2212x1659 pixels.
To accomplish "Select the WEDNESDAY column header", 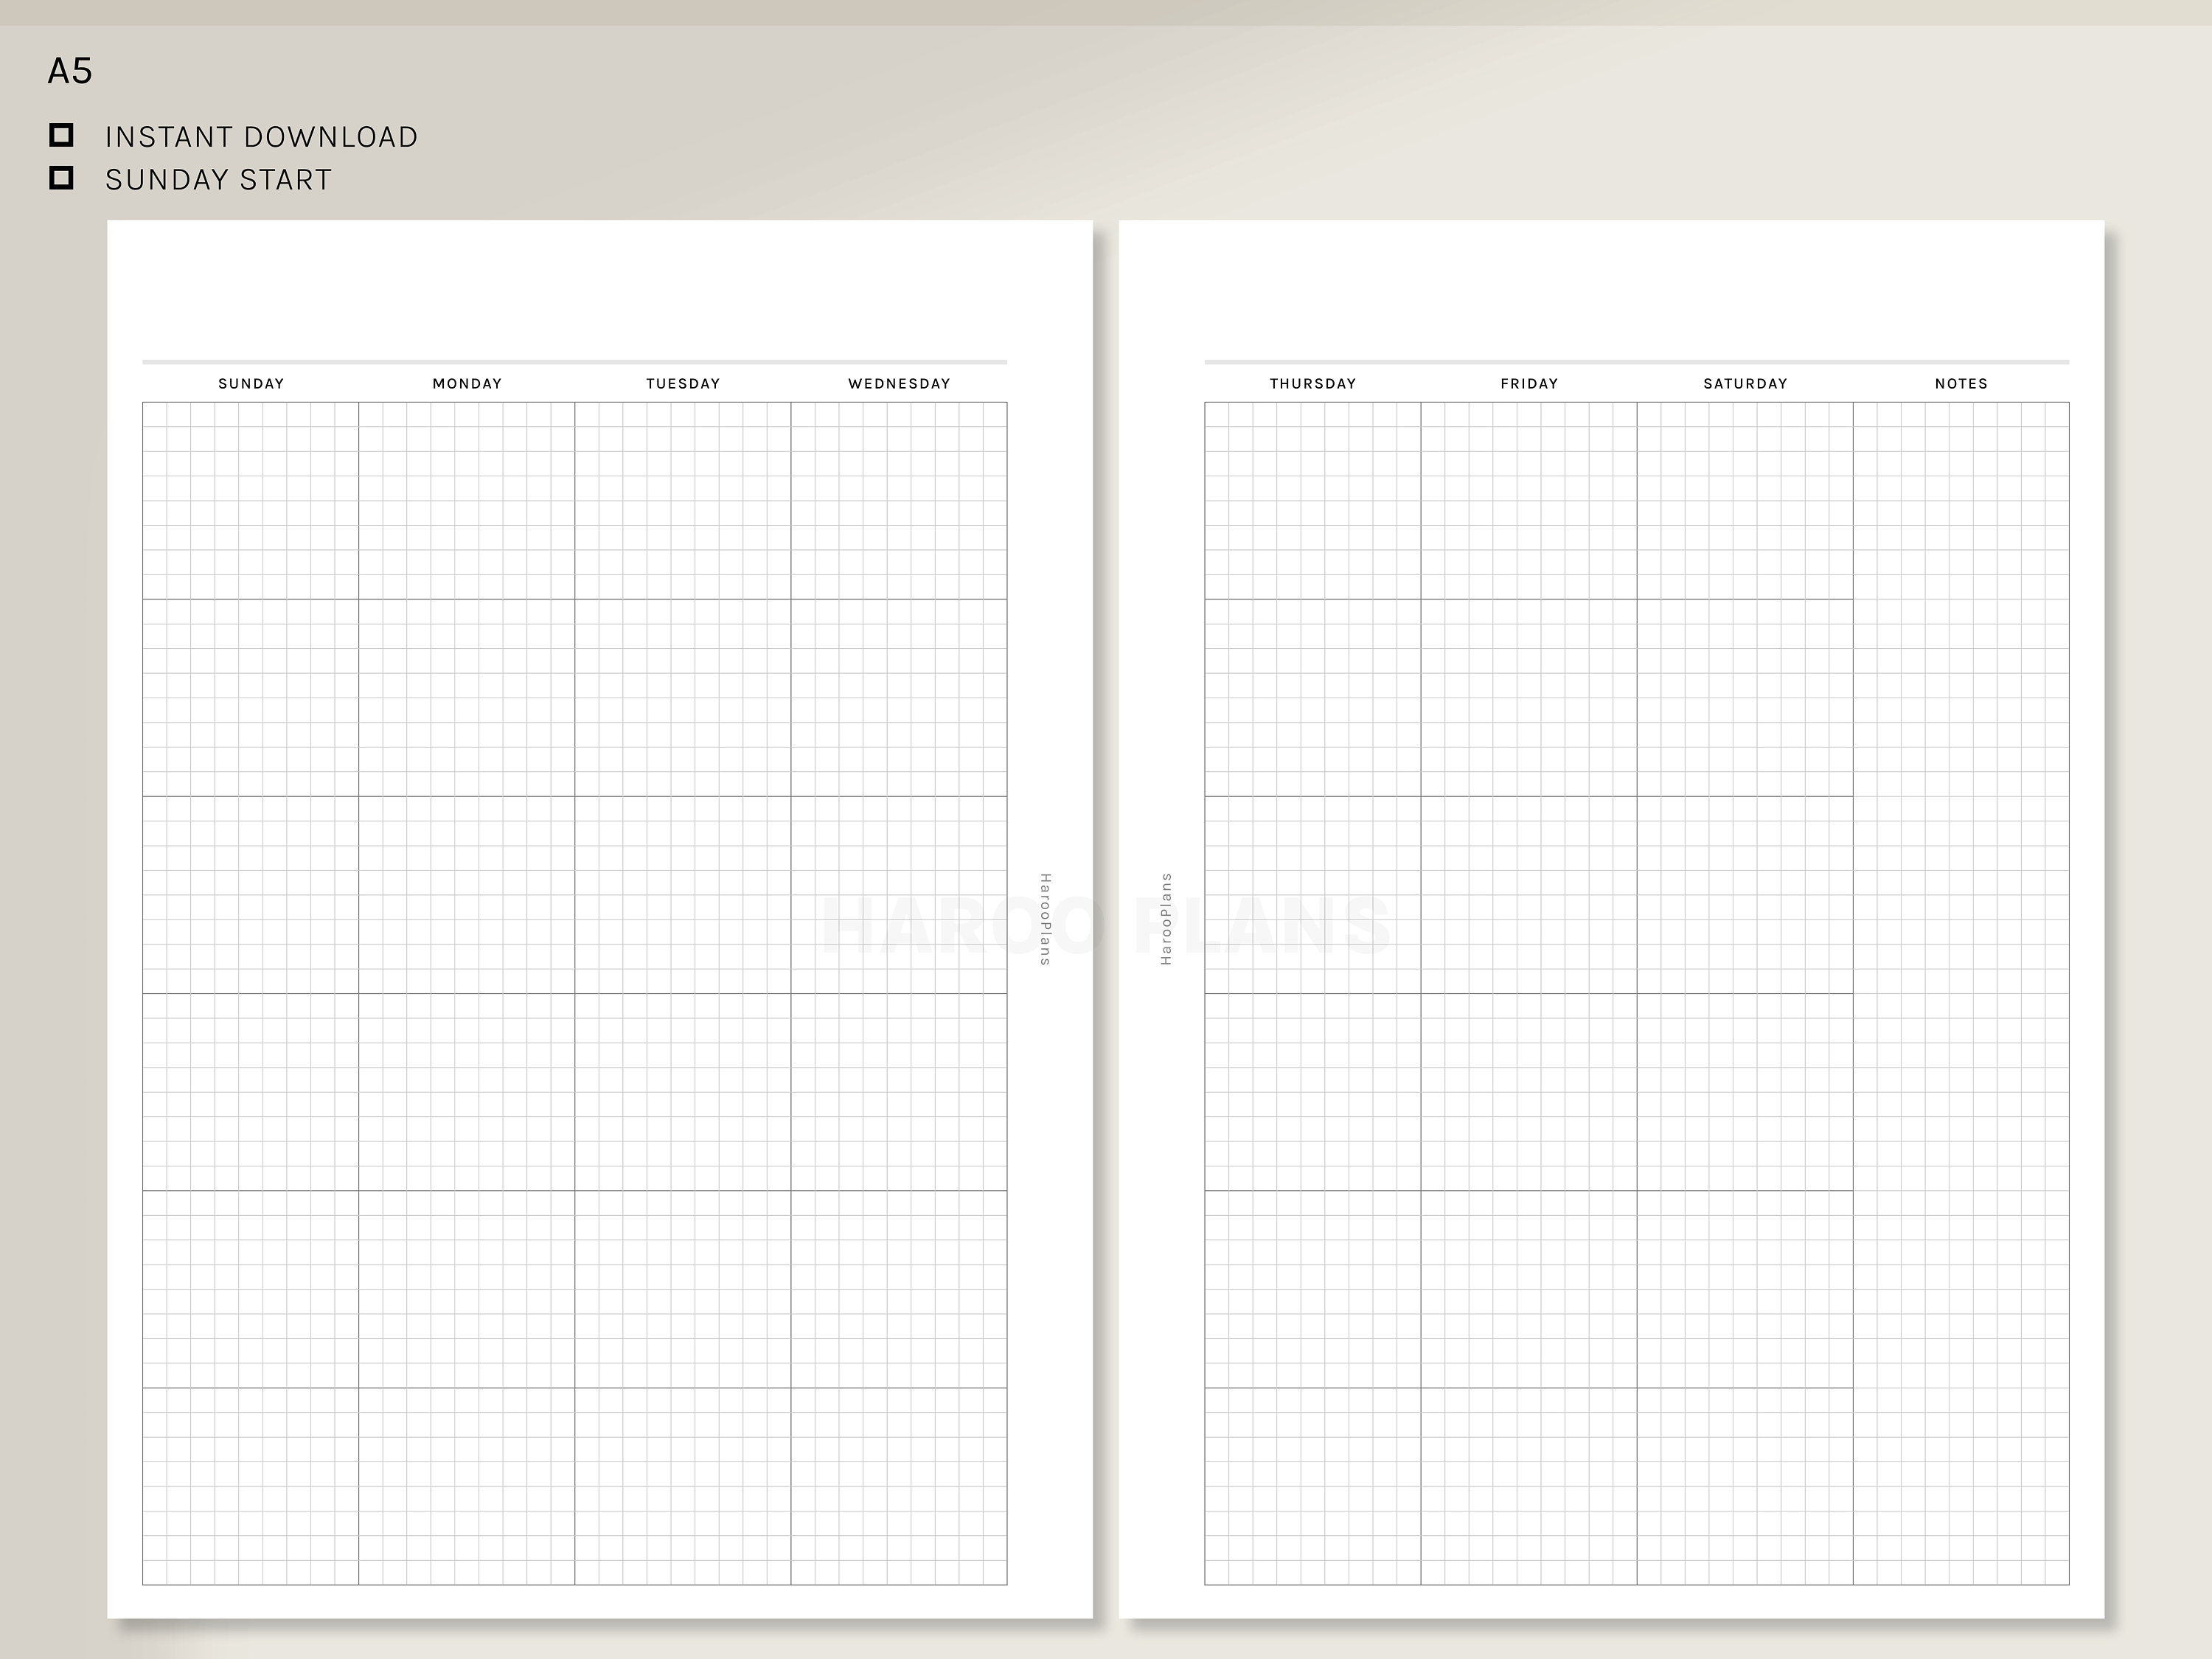I will pyautogui.click(x=899, y=384).
